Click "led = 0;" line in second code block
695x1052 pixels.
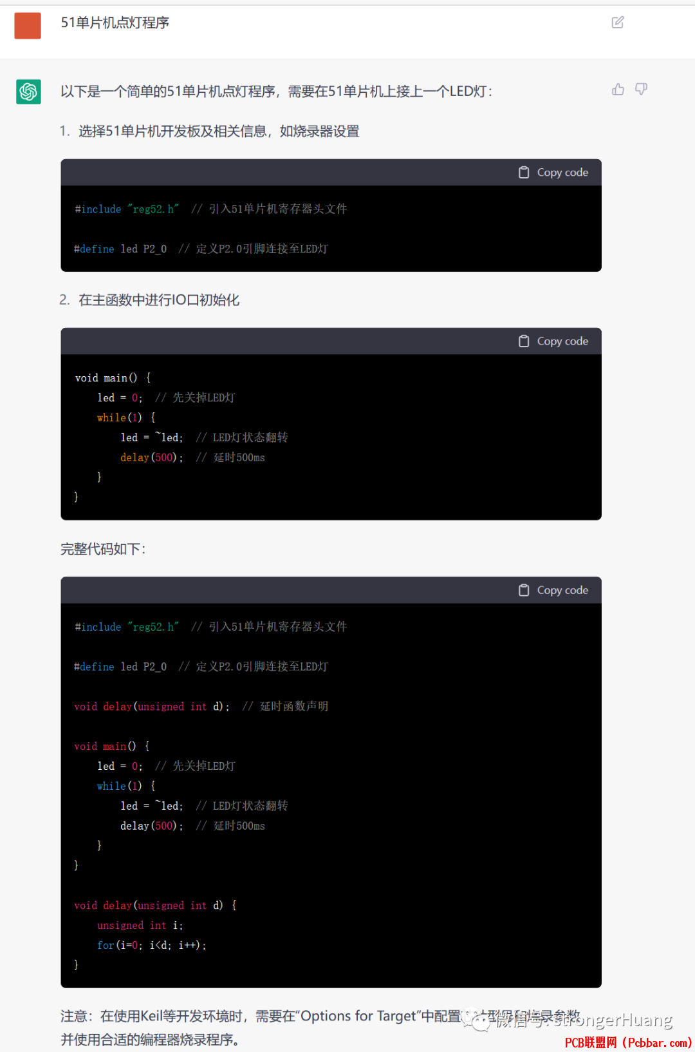tap(166, 398)
